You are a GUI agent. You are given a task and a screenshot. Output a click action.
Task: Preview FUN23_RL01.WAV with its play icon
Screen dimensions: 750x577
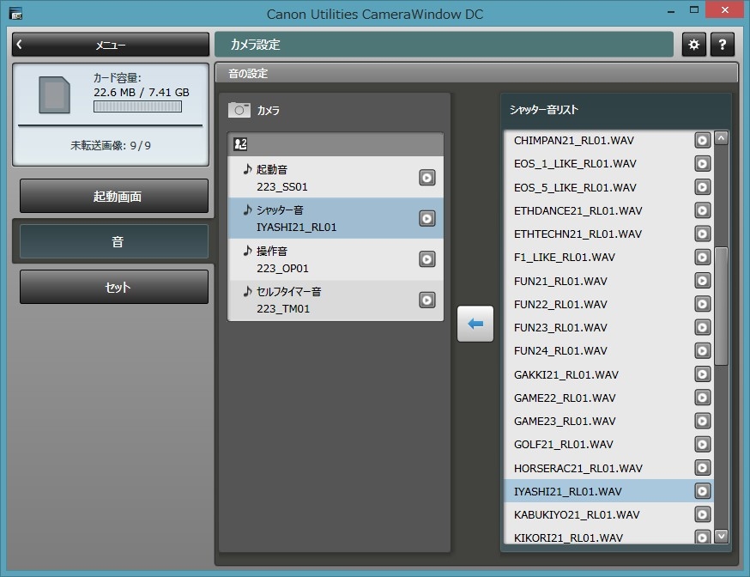(702, 328)
